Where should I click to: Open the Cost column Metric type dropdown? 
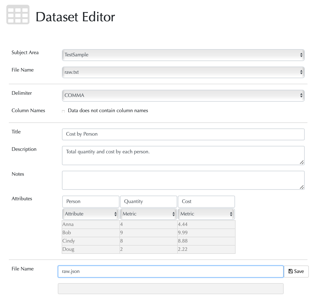[206, 214]
